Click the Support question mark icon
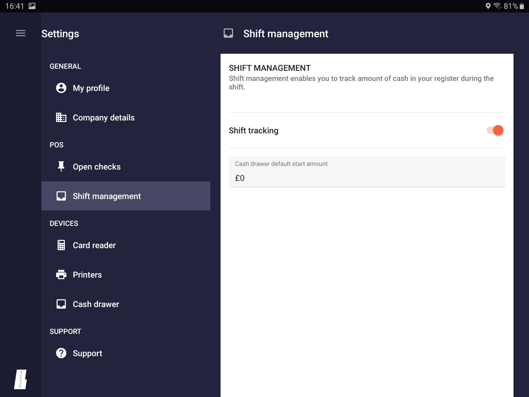This screenshot has width=529, height=397. coord(61,353)
